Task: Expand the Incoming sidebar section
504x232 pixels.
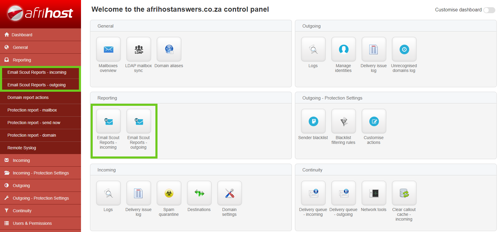Action: (21, 160)
